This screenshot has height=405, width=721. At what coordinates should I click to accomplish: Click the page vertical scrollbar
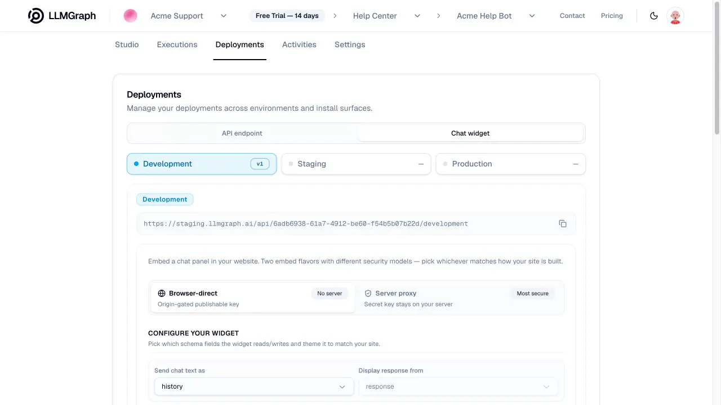717,67
